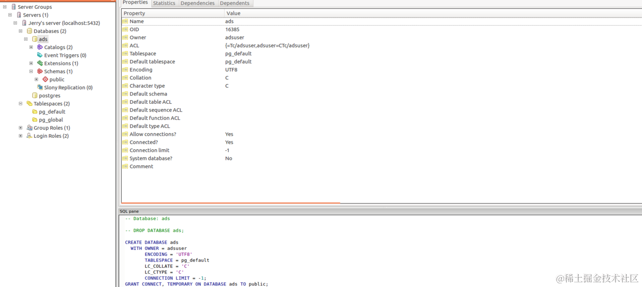The height and width of the screenshot is (287, 642).
Task: Click the property icon beside Owner row
Action: [x=125, y=38]
